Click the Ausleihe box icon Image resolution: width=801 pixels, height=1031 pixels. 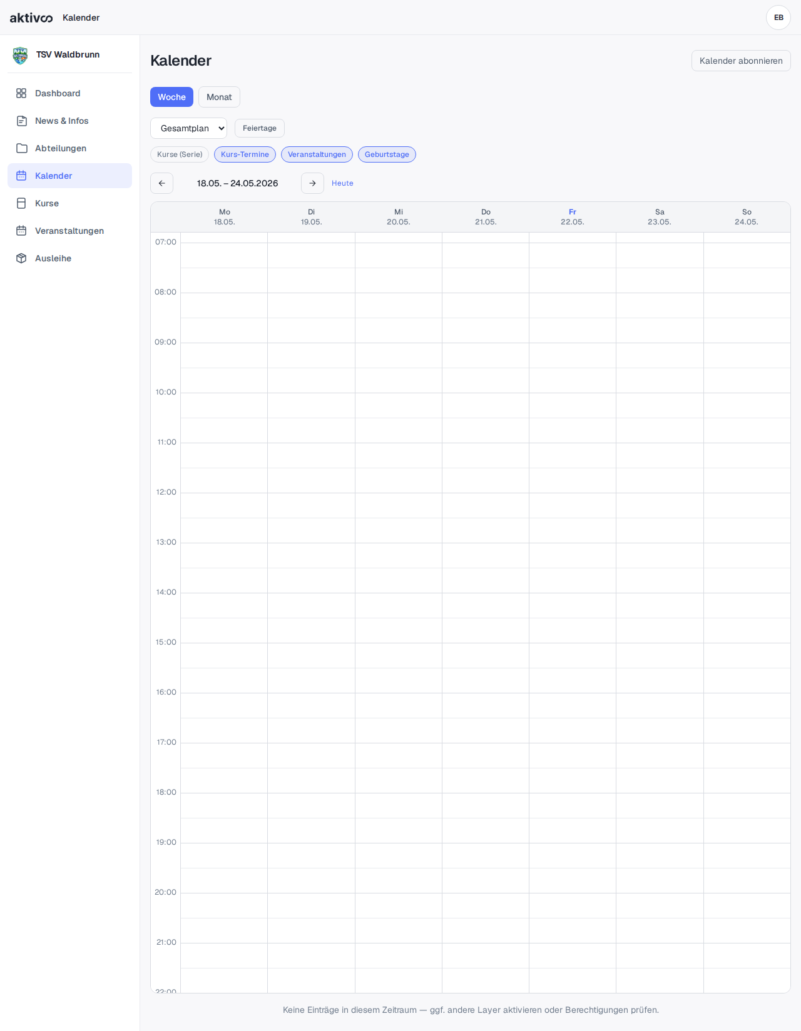point(21,258)
